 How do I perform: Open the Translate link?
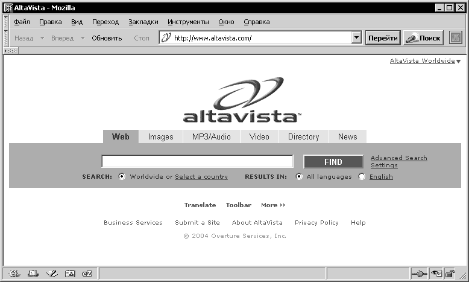[200, 205]
